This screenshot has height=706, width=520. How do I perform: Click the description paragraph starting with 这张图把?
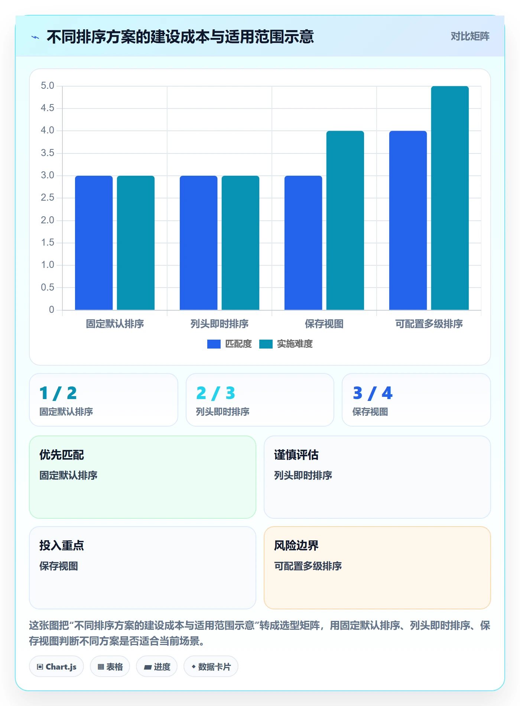pyautogui.click(x=260, y=633)
